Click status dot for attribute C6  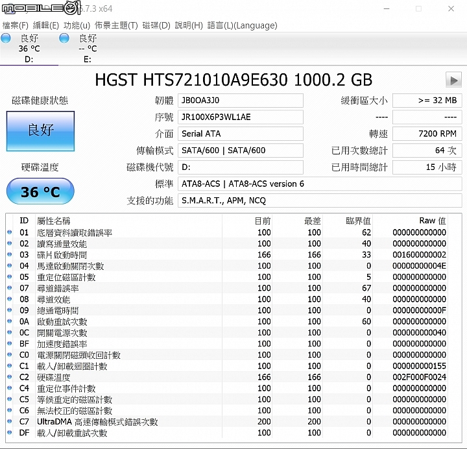click(x=10, y=410)
